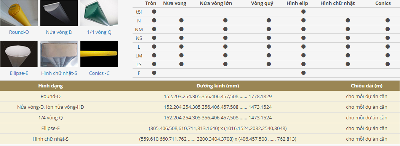Select the Ellipse-E row in dimensions table
The width and height of the screenshot is (400, 146).
click(200, 129)
